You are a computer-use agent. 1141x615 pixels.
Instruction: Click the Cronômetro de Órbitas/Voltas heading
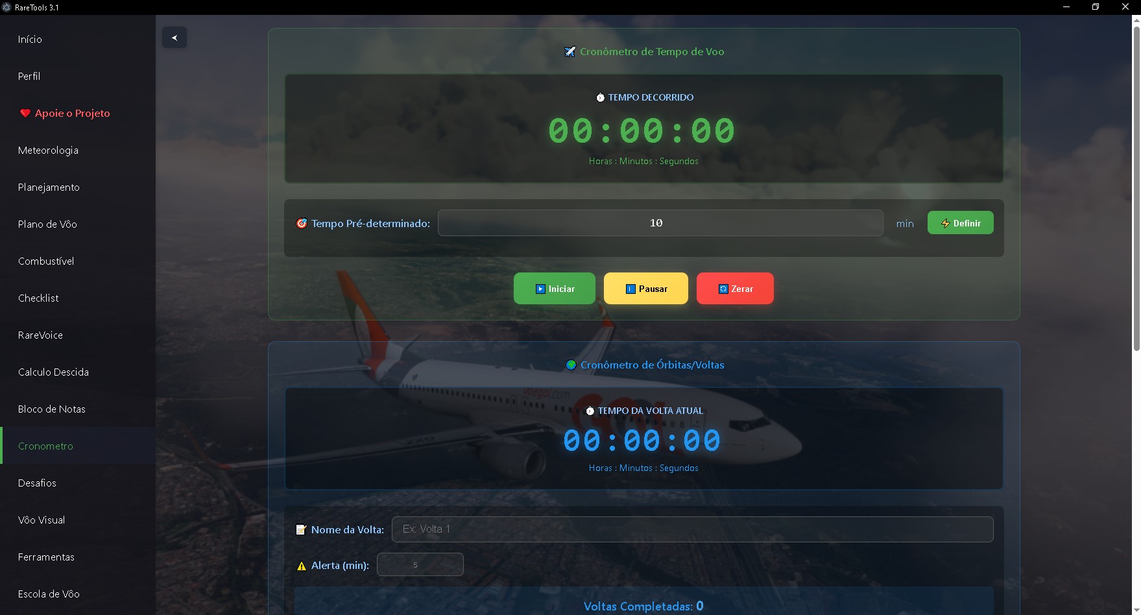click(653, 365)
